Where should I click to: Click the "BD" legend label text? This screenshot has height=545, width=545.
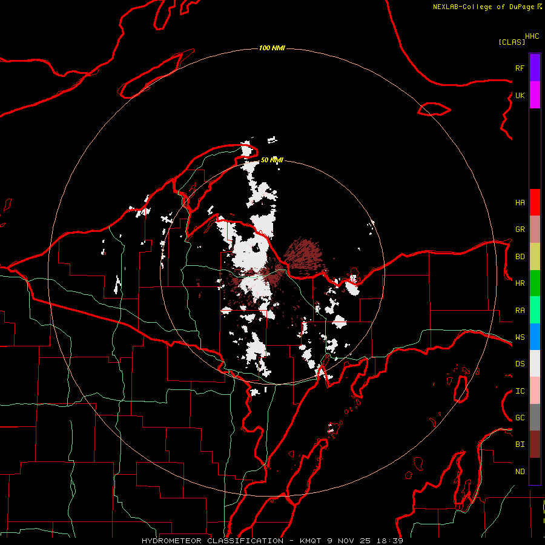coord(520,257)
